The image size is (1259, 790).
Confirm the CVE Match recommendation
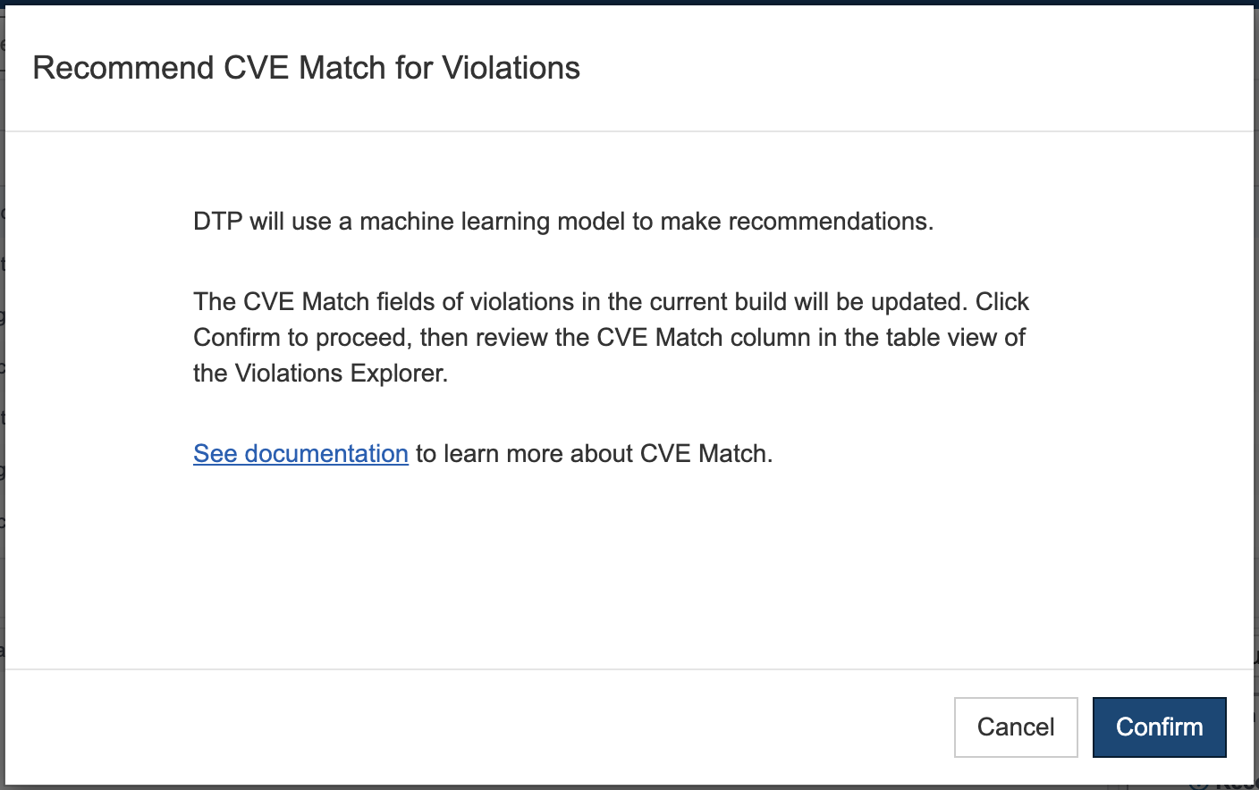(1159, 727)
